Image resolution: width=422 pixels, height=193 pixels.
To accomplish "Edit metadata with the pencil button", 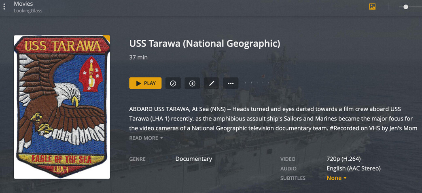I will (212, 83).
